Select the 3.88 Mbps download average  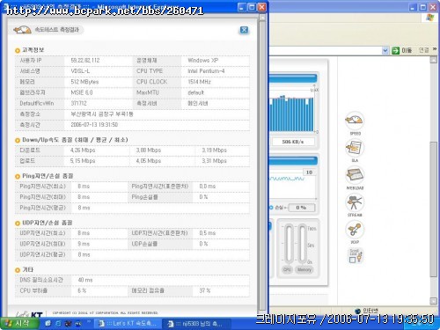(149, 150)
